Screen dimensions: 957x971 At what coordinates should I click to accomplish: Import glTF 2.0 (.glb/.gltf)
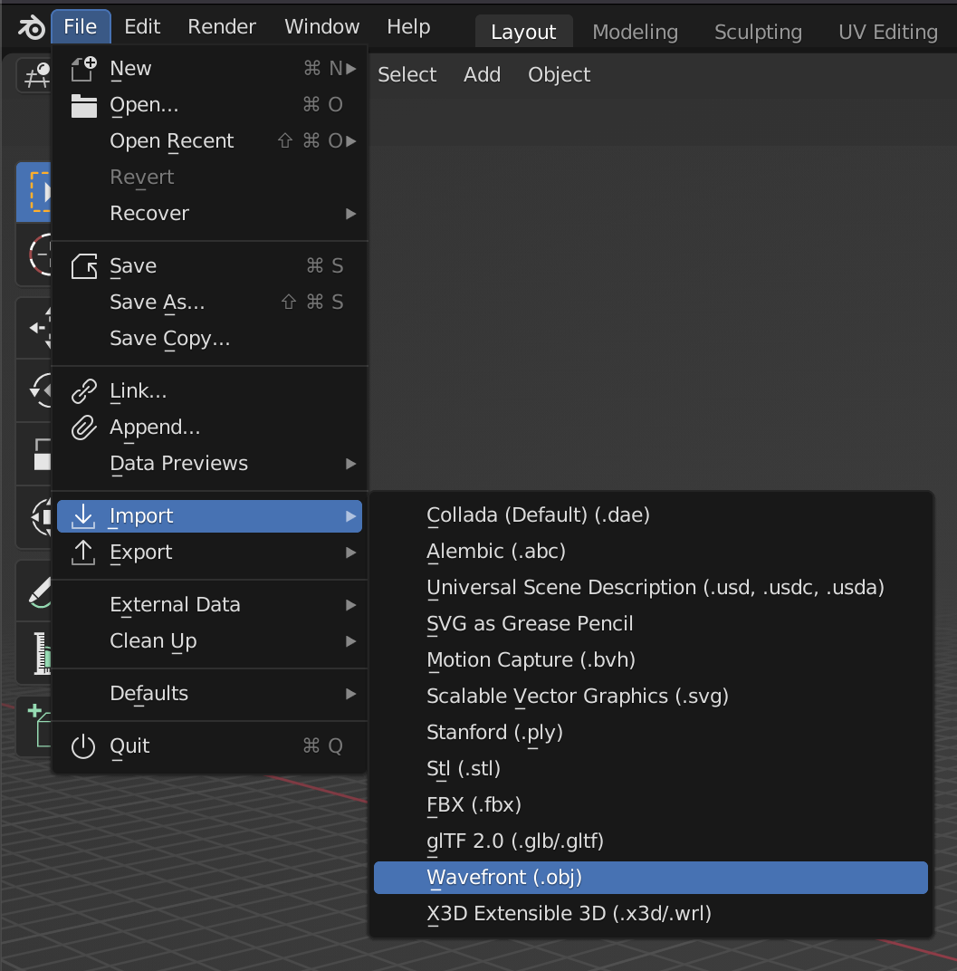coord(651,841)
